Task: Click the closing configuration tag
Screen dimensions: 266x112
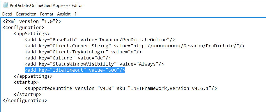Action: [x=25, y=101]
